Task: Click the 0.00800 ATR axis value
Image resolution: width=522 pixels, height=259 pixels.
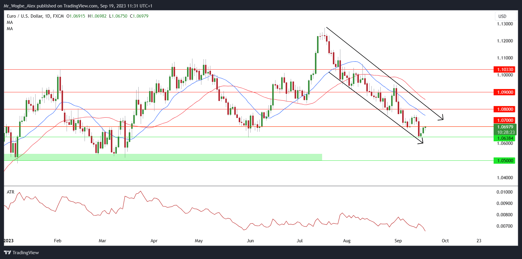Action: click(x=505, y=215)
